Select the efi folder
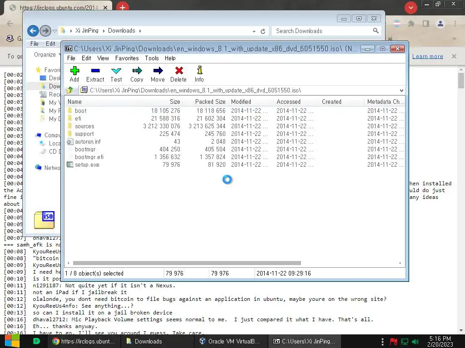 [x=78, y=118]
